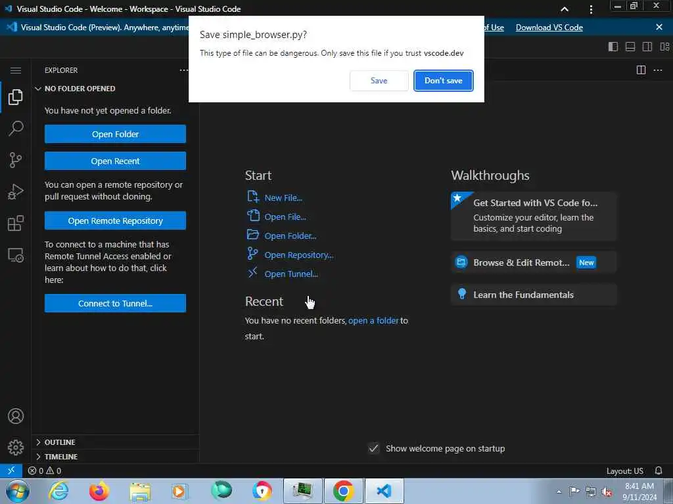Switch to Google Chrome in taskbar

pos(343,491)
